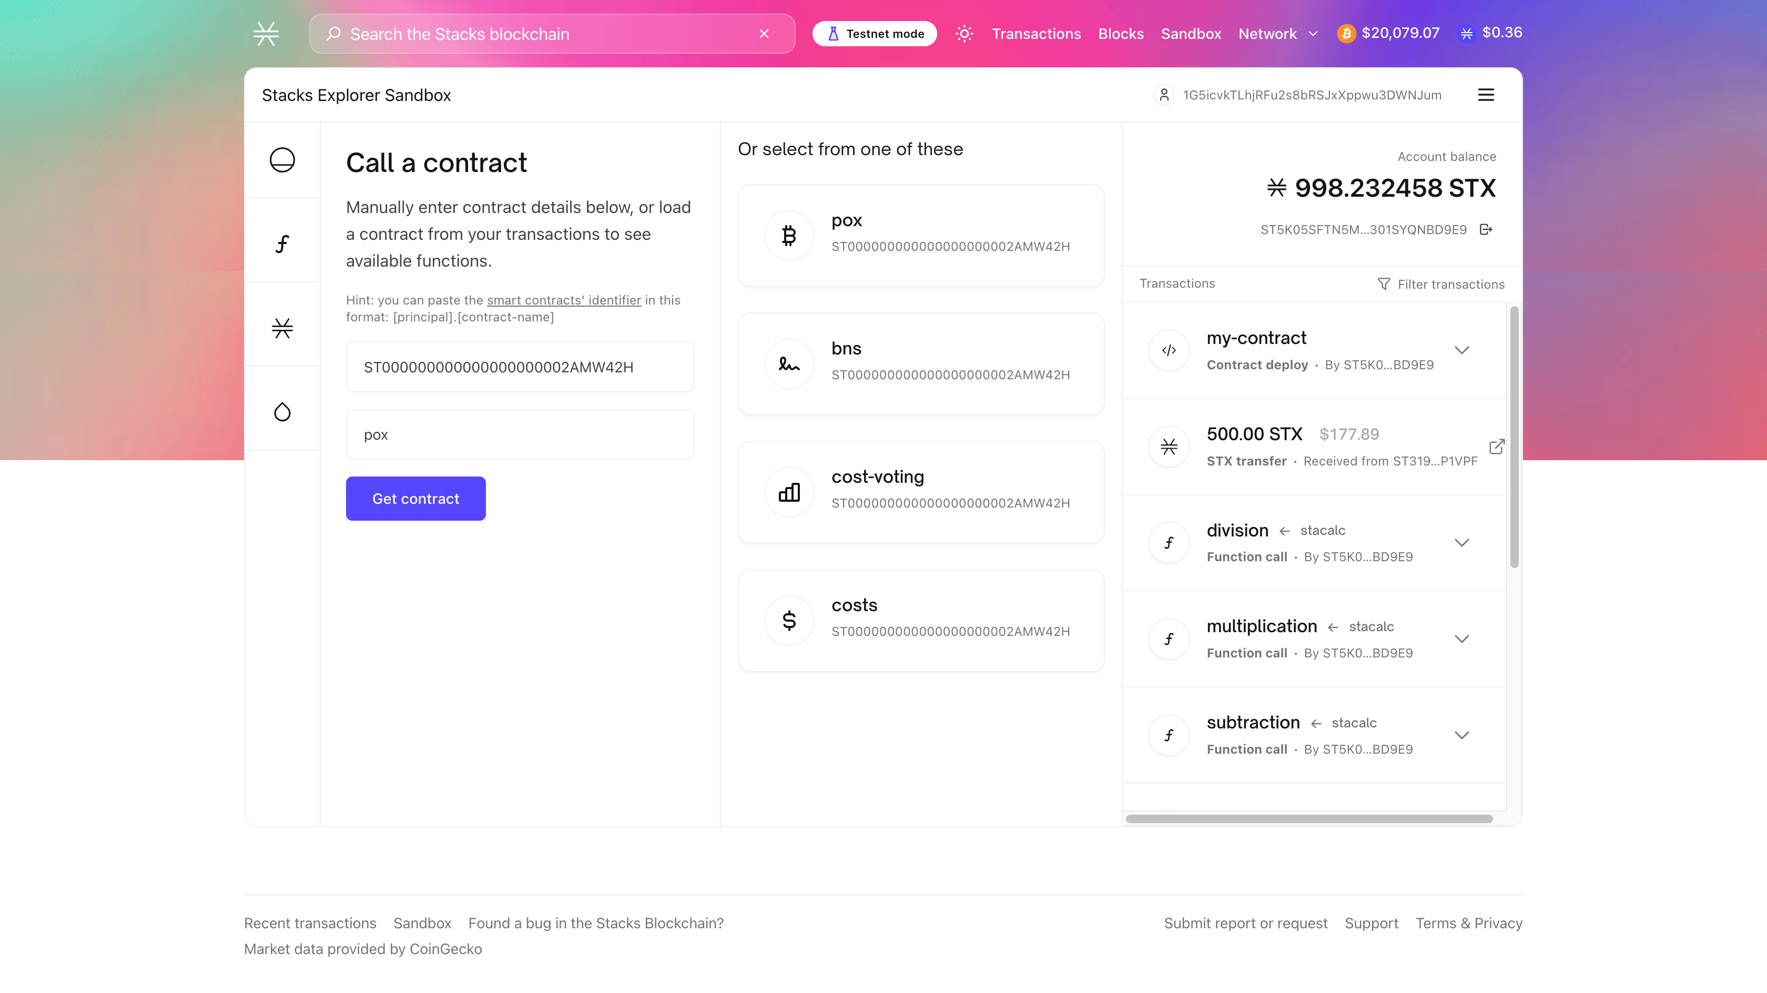Open the 500.00 STX transfer external link
Screen dimensions: 1767x993
coord(1497,447)
